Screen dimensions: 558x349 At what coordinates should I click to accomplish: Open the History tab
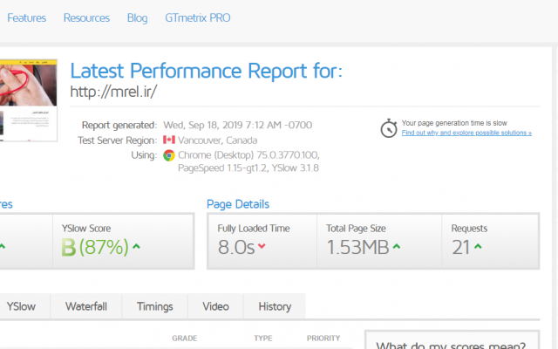coord(275,306)
